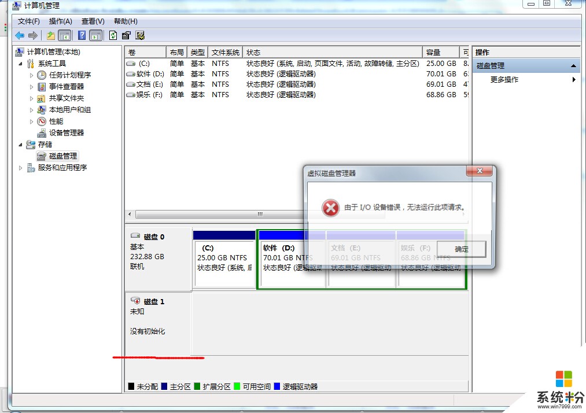Toggle the show/hide console tree icon
The height and width of the screenshot is (413, 586).
tap(65, 35)
